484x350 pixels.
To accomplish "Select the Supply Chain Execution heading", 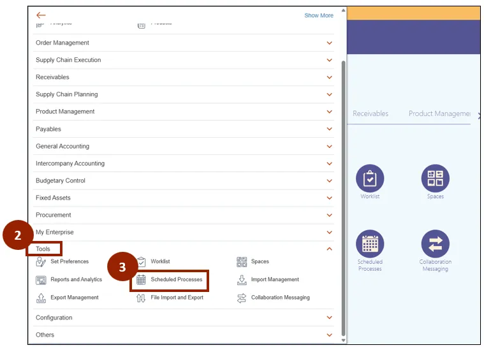I will coord(68,60).
